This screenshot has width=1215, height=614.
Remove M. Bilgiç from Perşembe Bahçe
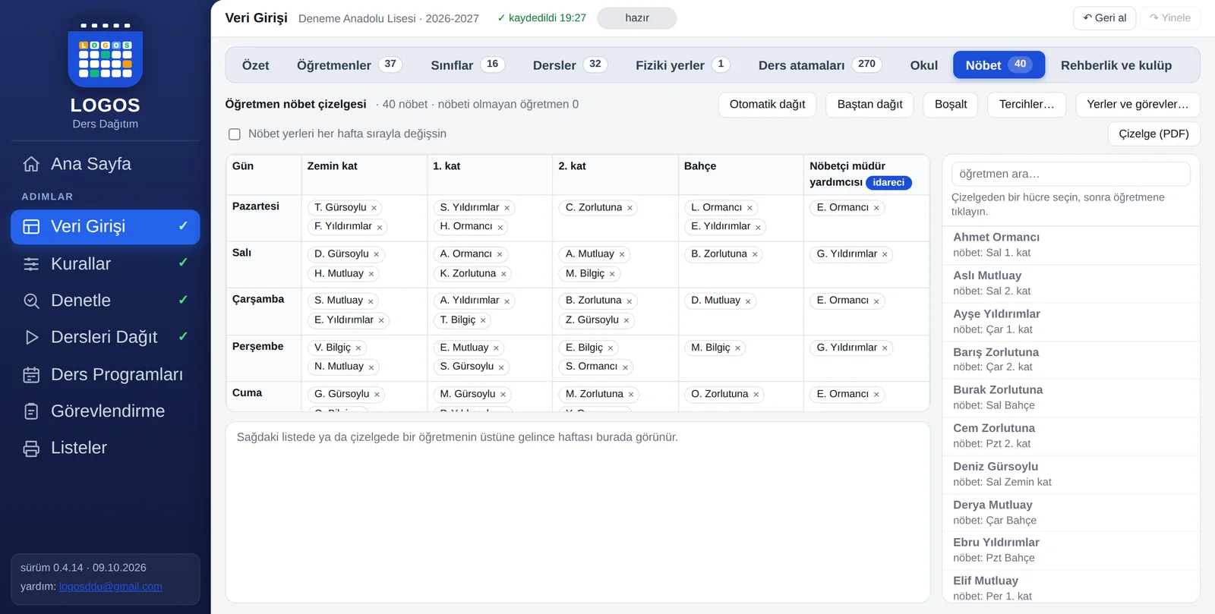(737, 348)
